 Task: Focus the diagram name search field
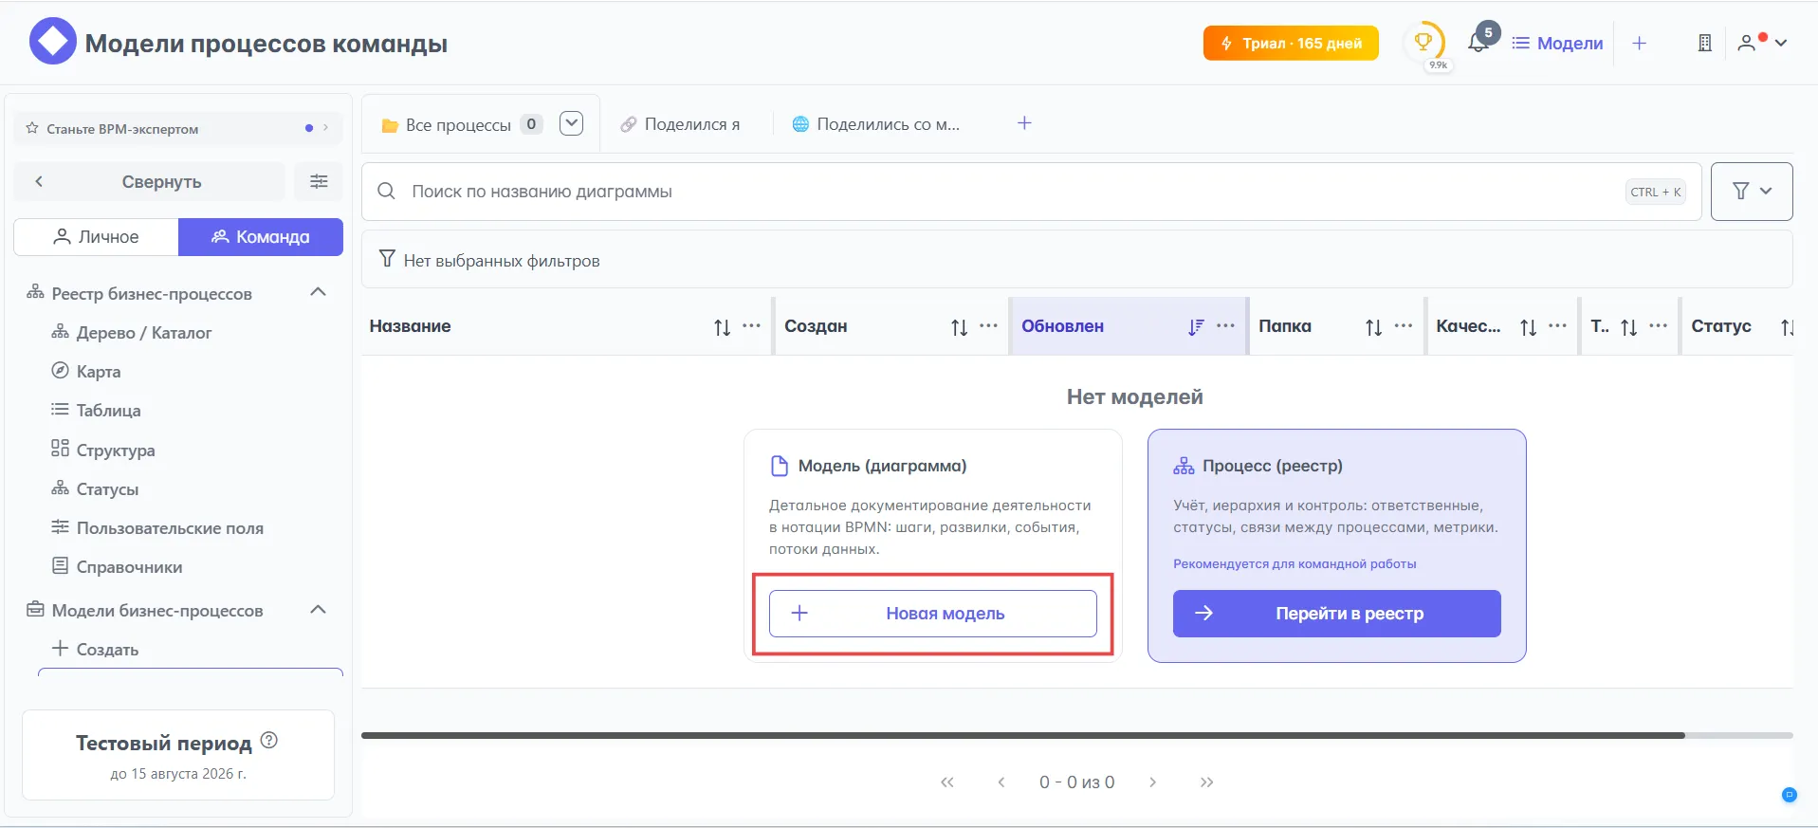tap(1005, 192)
